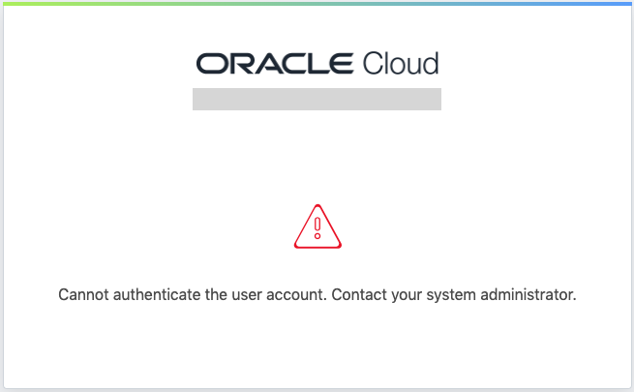Screen dimensions: 634x392
Task: Click the ORACLE wordmark logo
Action: tap(274, 64)
